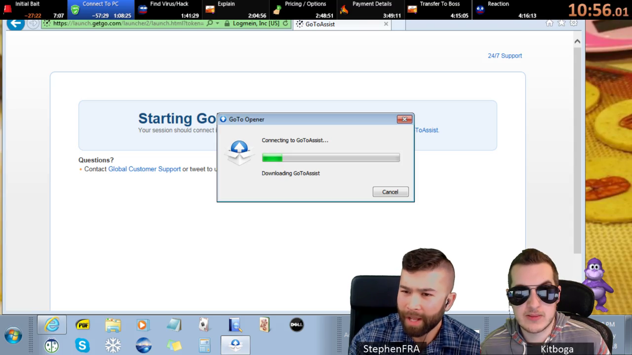Open Sticky Notes from the taskbar

click(174, 346)
